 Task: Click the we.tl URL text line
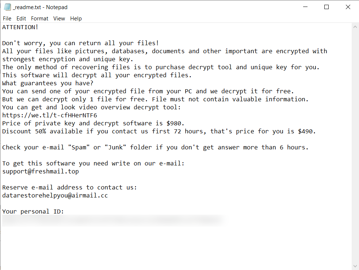tap(50, 115)
